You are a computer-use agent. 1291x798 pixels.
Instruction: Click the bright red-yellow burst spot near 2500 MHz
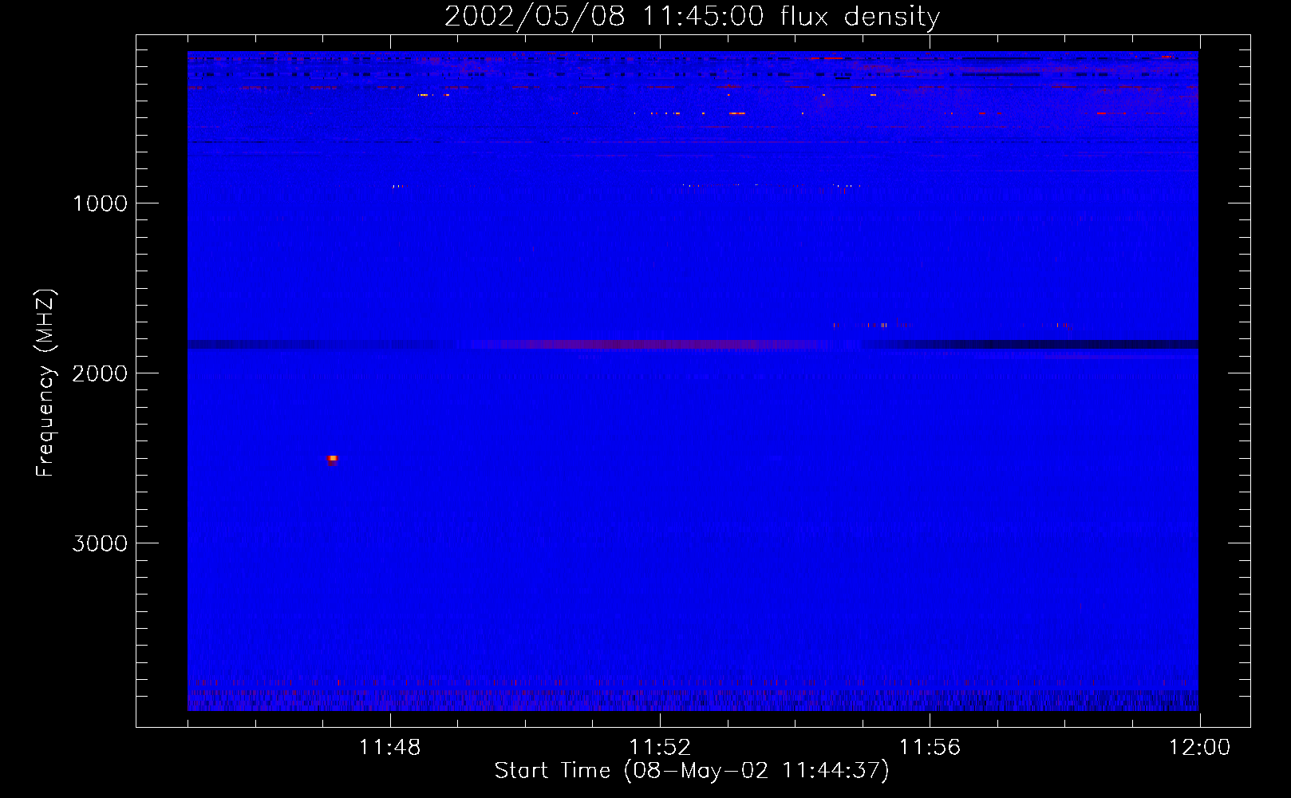(x=333, y=459)
